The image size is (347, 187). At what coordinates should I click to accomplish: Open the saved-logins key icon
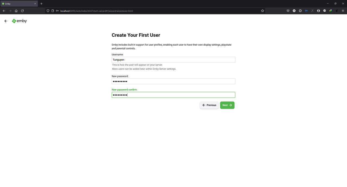click(57, 11)
